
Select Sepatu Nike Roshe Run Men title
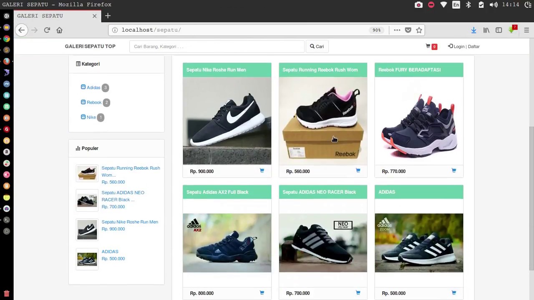coord(216,70)
